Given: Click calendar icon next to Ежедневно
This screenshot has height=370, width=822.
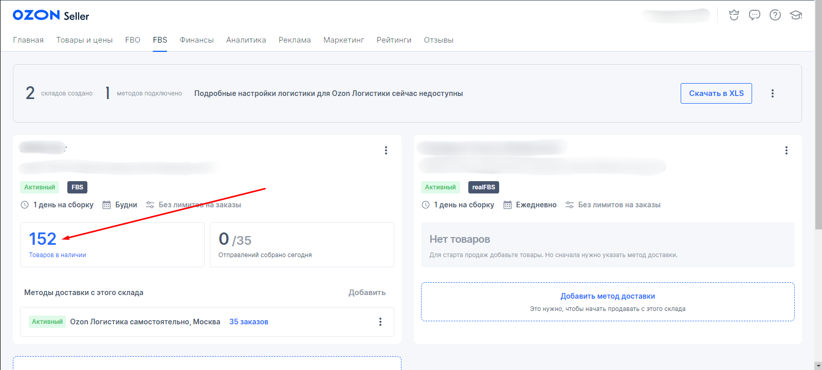Looking at the screenshot, I should [x=507, y=205].
